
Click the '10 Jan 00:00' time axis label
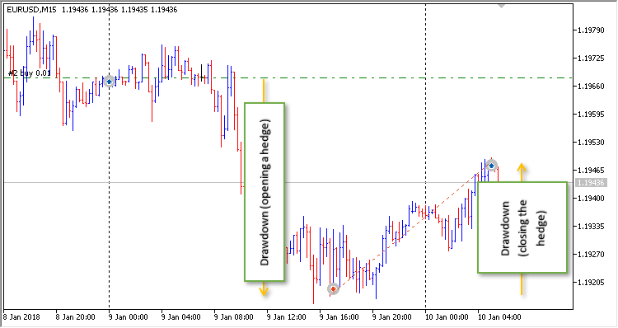(446, 317)
